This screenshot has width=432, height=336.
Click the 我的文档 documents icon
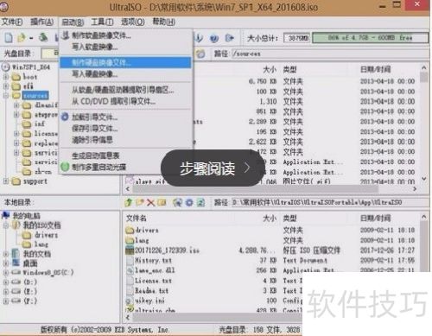16,253
